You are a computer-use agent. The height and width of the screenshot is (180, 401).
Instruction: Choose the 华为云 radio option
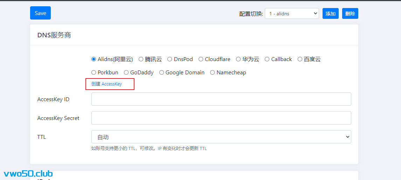click(238, 59)
